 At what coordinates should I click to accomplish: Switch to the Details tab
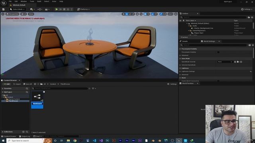185,41
